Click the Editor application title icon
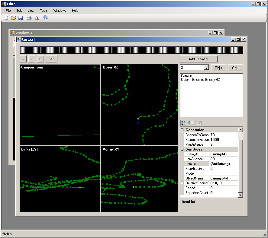The image size is (268, 238). pyautogui.click(x=4, y=4)
